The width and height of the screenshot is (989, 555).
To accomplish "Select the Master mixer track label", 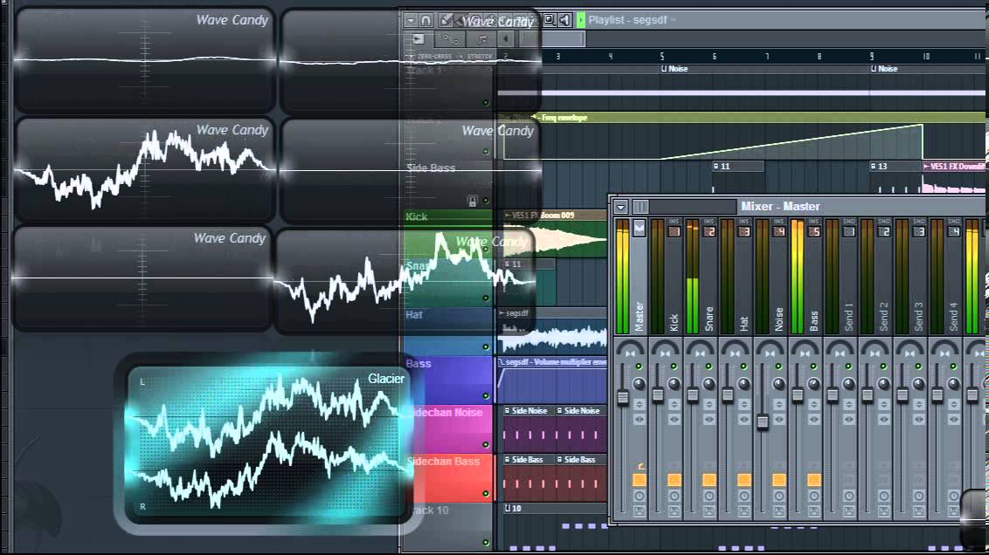I will 639,317.
